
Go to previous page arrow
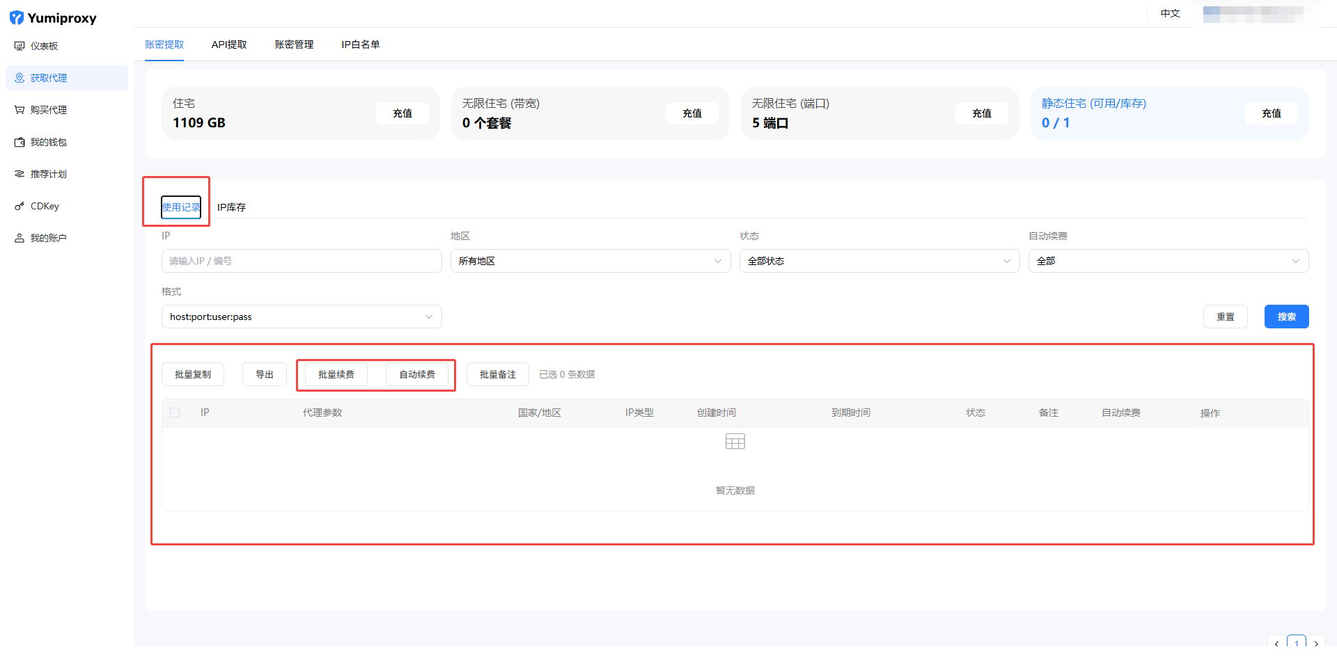pos(1276,644)
